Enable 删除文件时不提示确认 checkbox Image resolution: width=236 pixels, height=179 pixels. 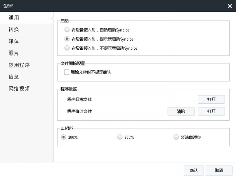(x=66, y=73)
